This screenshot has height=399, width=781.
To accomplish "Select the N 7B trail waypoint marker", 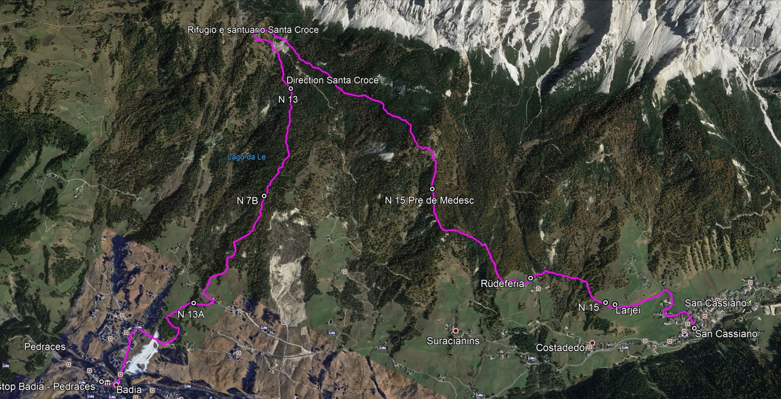I will click(264, 196).
